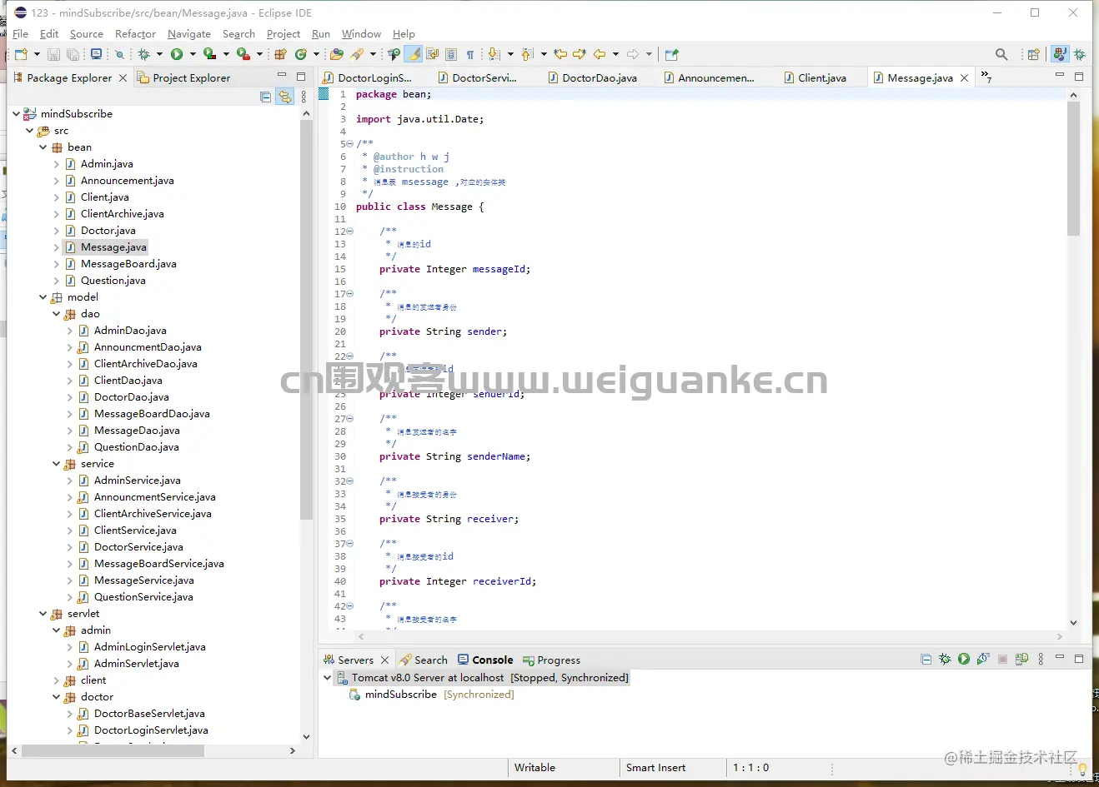The width and height of the screenshot is (1099, 787).
Task: Click the New Java Class icon
Action: [300, 54]
